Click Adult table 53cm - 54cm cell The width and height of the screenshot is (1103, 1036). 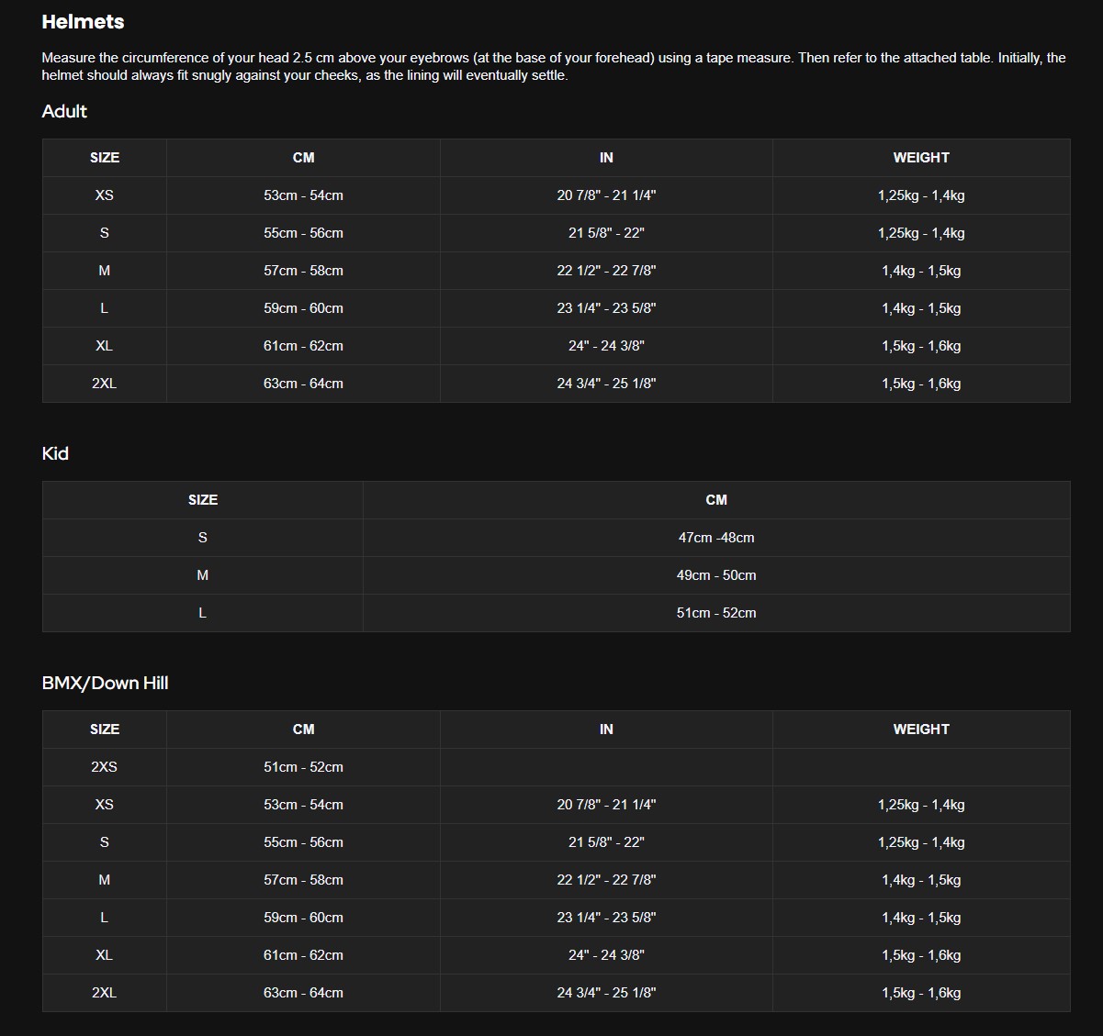pos(303,195)
